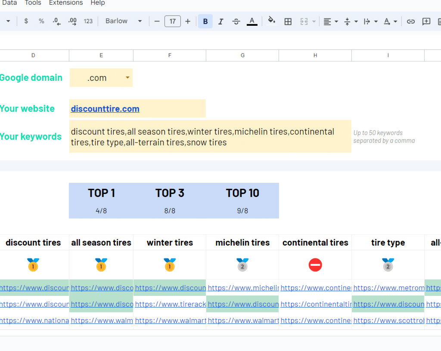Toggle italic text formatting
441x351 pixels.
click(x=221, y=22)
